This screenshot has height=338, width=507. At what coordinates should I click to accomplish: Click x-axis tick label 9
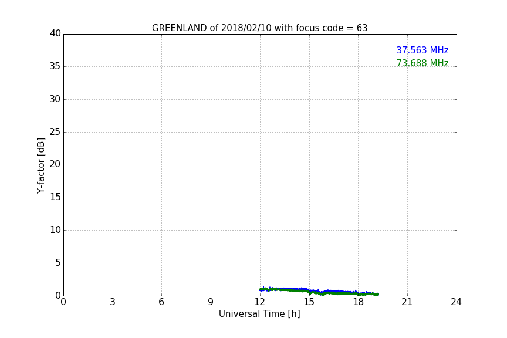211,302
